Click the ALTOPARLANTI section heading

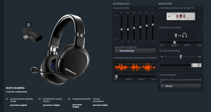point(121,4)
